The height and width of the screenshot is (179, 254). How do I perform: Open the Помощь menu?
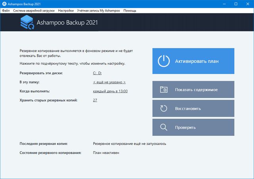(130, 10)
